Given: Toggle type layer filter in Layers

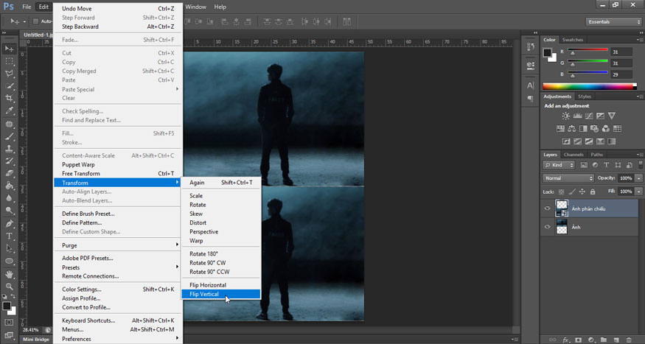Looking at the screenshot, I should pyautogui.click(x=607, y=165).
